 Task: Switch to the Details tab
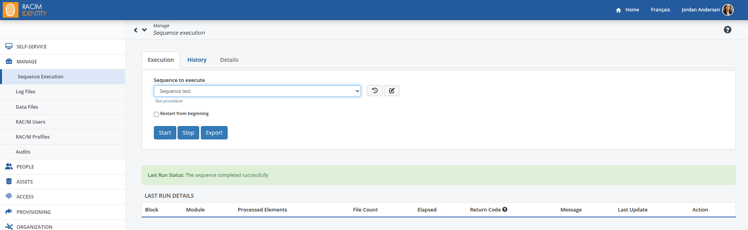click(229, 60)
